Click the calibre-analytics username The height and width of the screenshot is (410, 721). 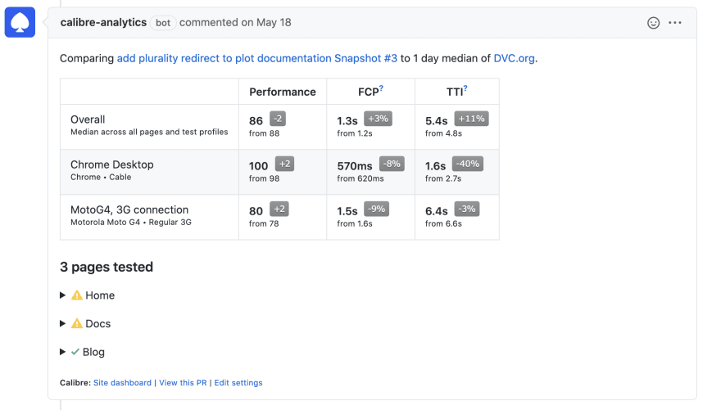click(x=103, y=22)
